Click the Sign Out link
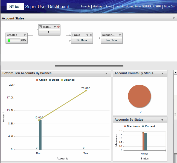The height and width of the screenshot is (163, 177). [170, 7]
